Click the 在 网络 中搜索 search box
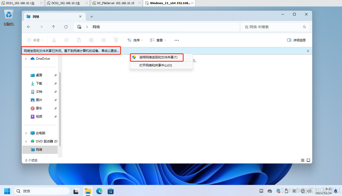 tap(275, 27)
